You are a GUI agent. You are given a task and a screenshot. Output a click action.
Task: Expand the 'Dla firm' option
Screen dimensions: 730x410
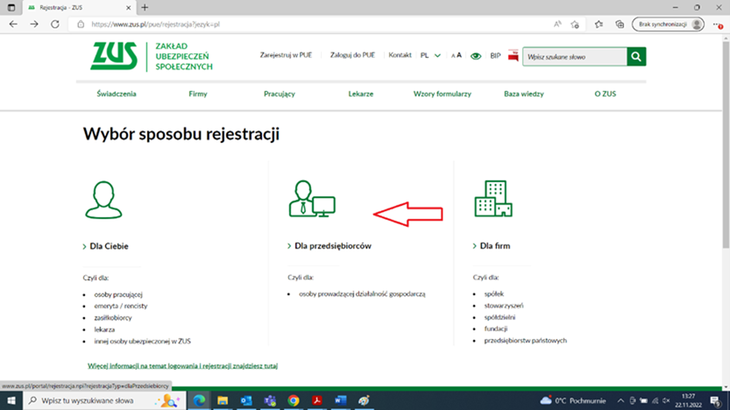(494, 246)
